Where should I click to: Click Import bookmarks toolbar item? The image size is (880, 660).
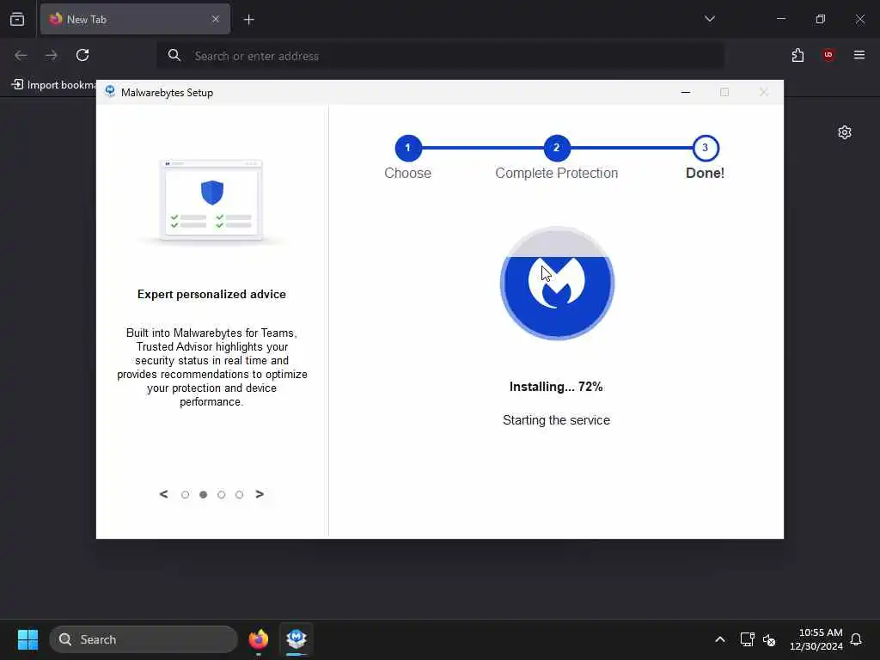(53, 85)
